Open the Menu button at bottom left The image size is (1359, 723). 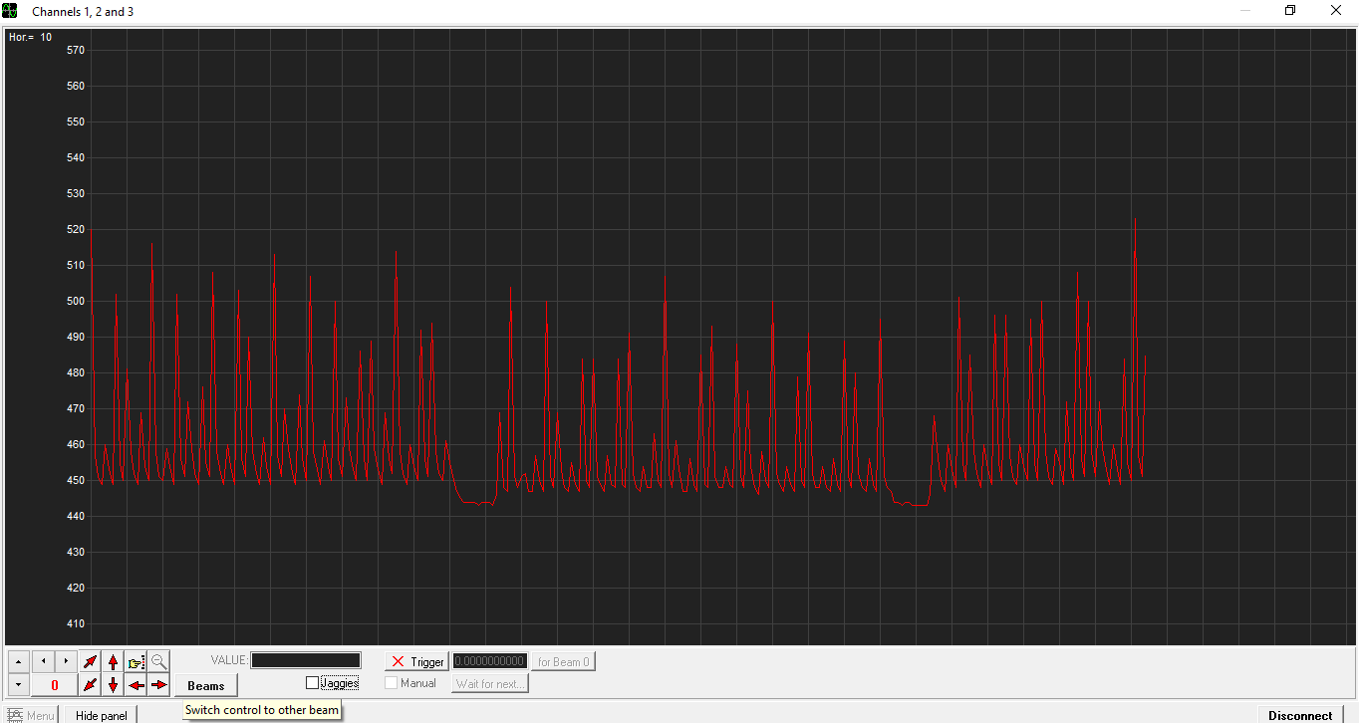pyautogui.click(x=31, y=715)
